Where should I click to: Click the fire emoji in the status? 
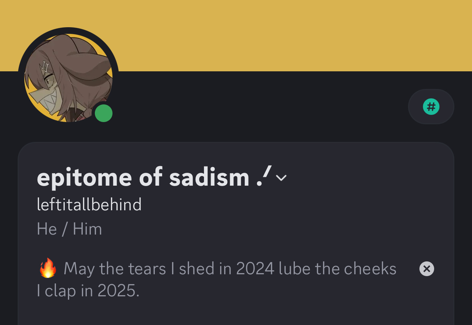[48, 268]
